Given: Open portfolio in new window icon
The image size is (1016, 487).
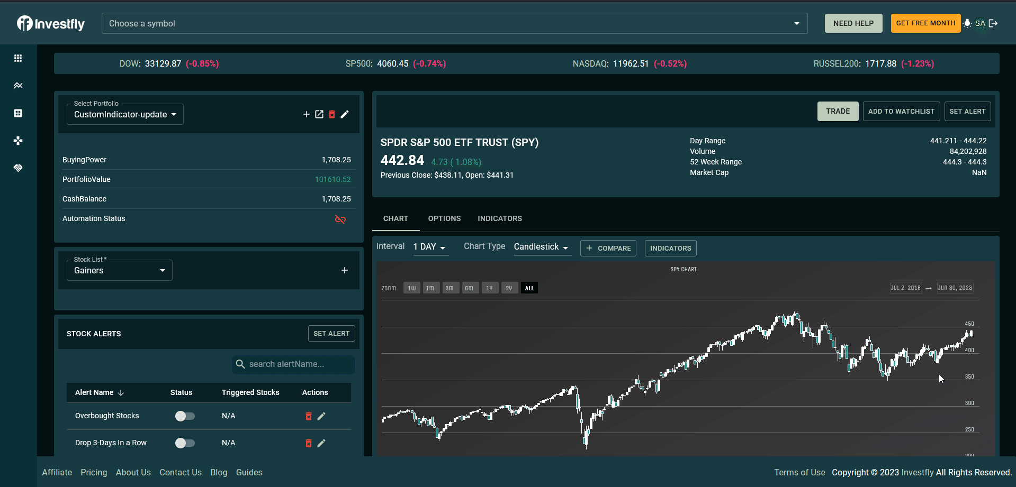Looking at the screenshot, I should [x=319, y=114].
